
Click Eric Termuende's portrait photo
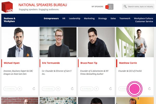[x=58, y=42]
